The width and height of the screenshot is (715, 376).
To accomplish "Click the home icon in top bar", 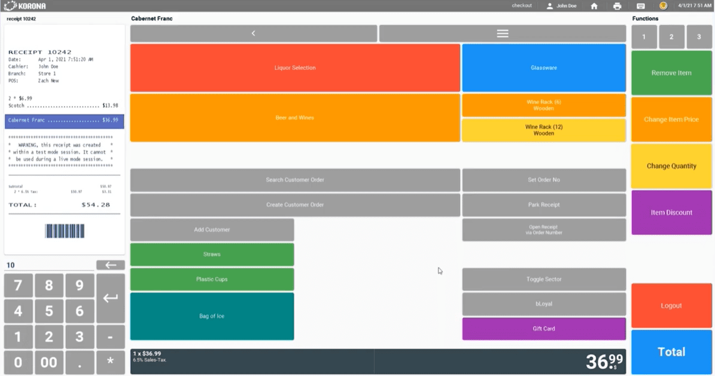I will coord(594,6).
